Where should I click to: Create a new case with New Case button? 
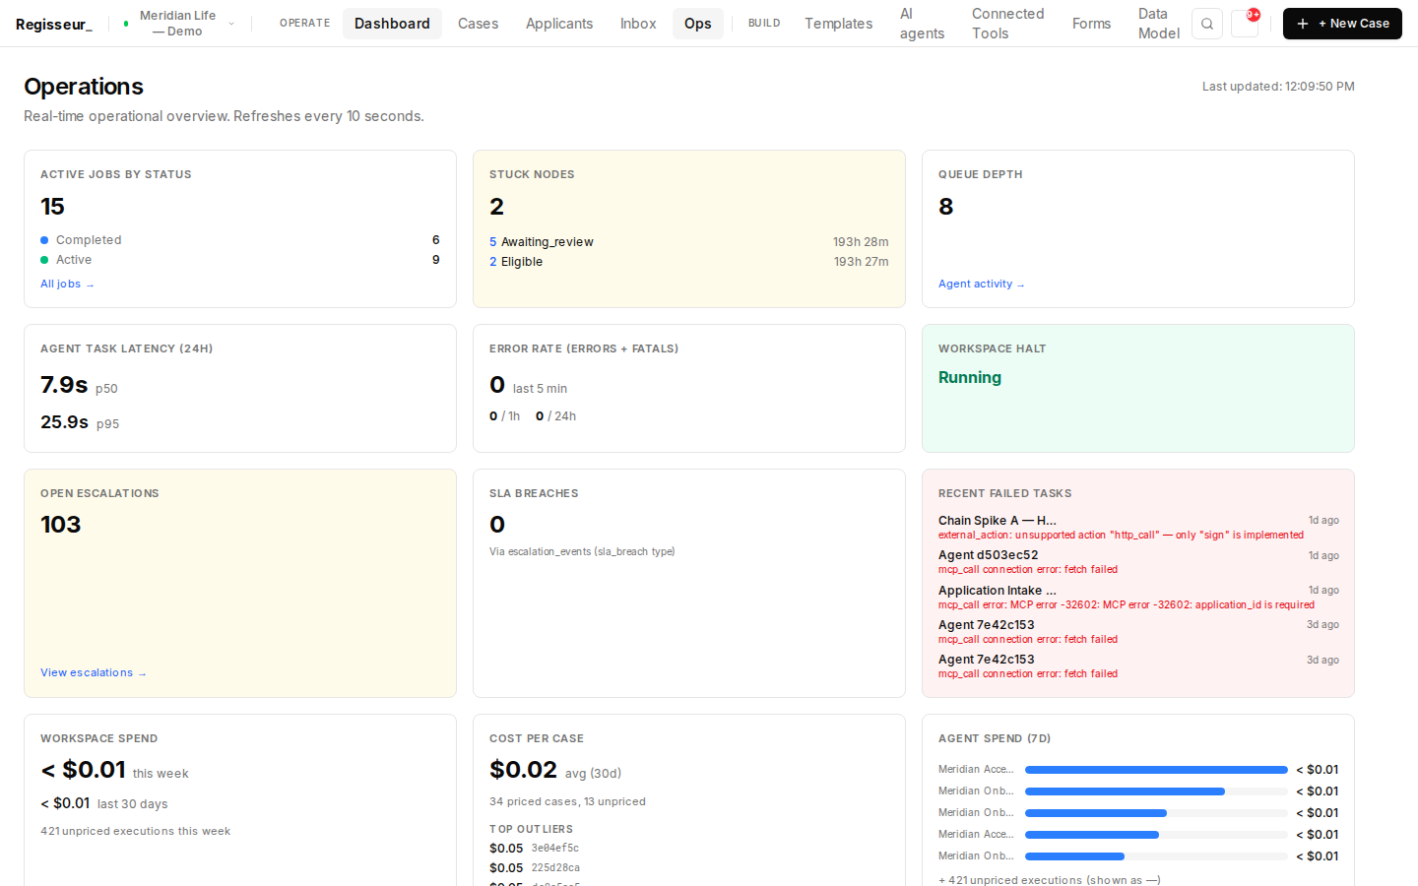point(1342,24)
